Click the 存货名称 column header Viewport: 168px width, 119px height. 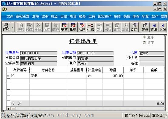coord(48,70)
